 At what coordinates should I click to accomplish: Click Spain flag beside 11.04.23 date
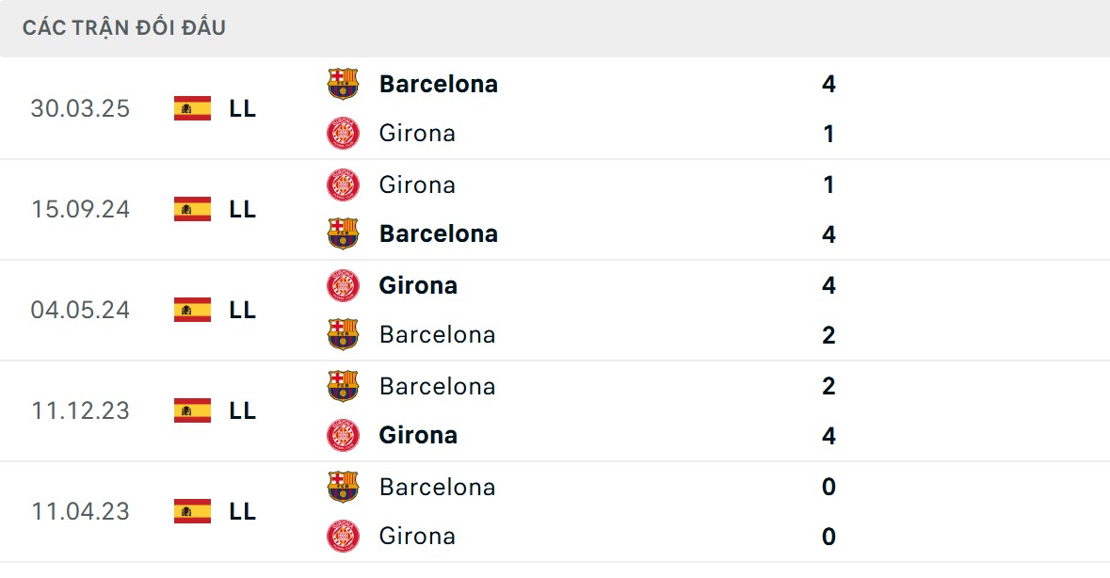point(192,511)
